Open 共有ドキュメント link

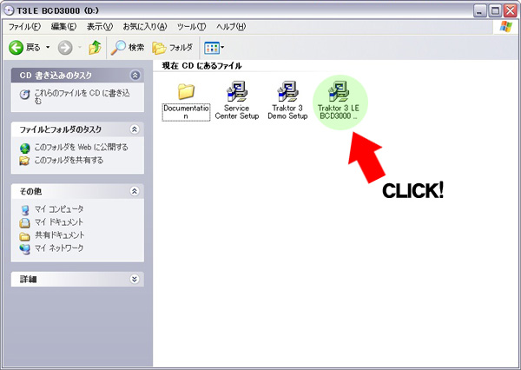point(60,235)
